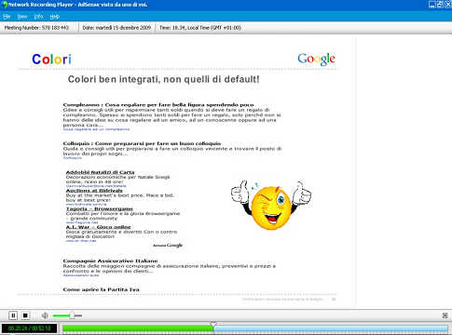This screenshot has height=335, width=452.
Task: Stop the recording playback
Action: tap(25, 315)
